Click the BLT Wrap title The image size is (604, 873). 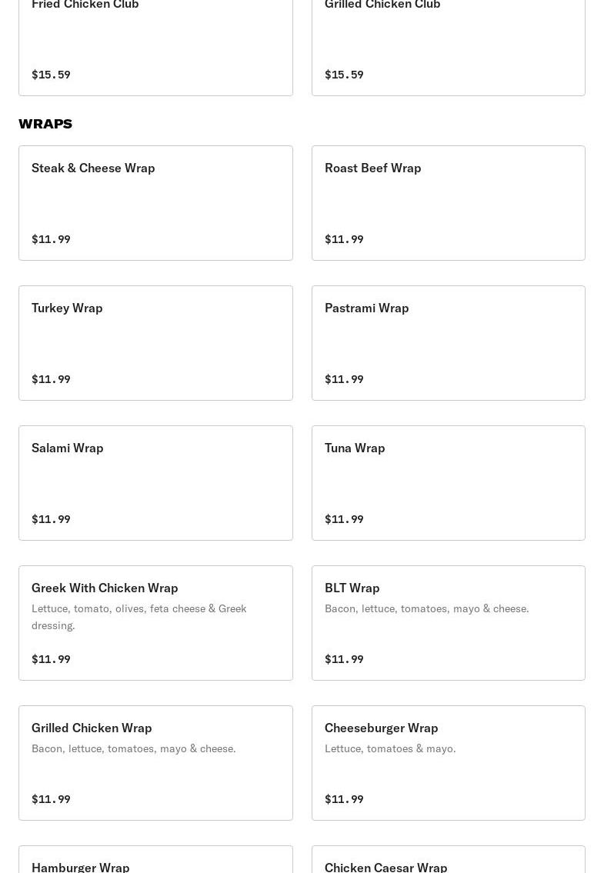[352, 588]
